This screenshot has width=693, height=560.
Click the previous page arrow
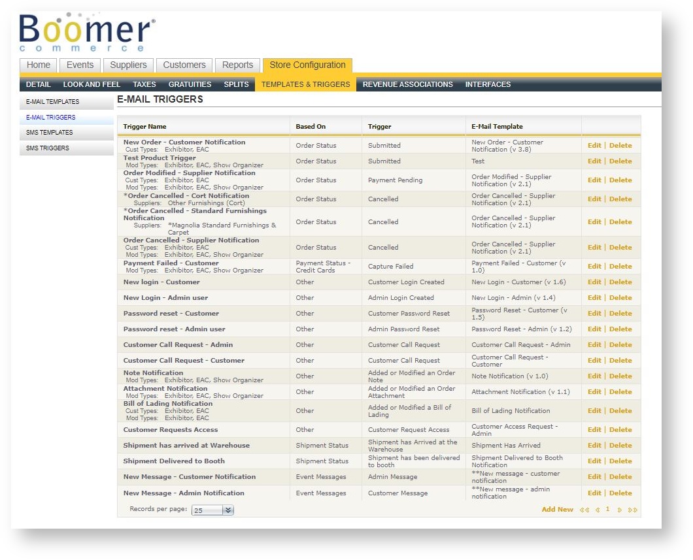597,510
